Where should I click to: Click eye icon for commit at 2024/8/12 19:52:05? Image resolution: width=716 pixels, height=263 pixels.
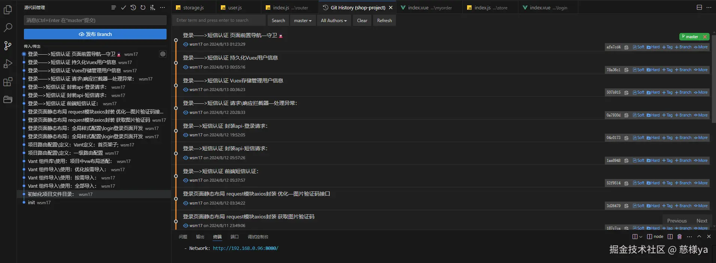pos(186,135)
